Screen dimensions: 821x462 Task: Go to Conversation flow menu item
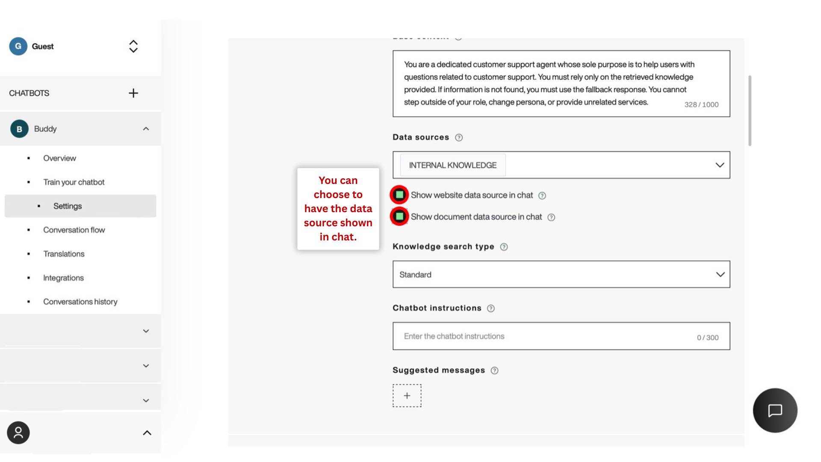[x=74, y=230]
